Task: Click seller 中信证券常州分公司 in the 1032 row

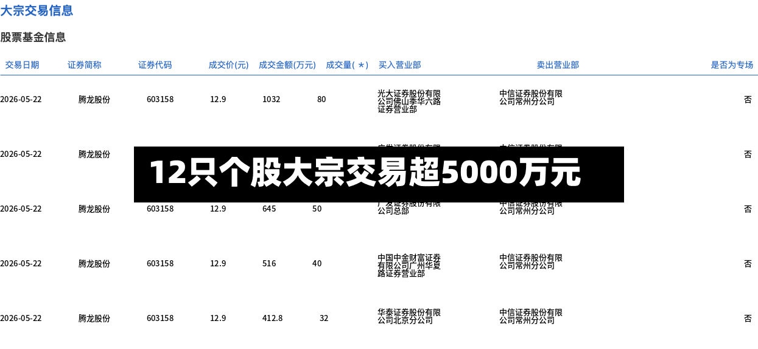Action: coord(531,97)
